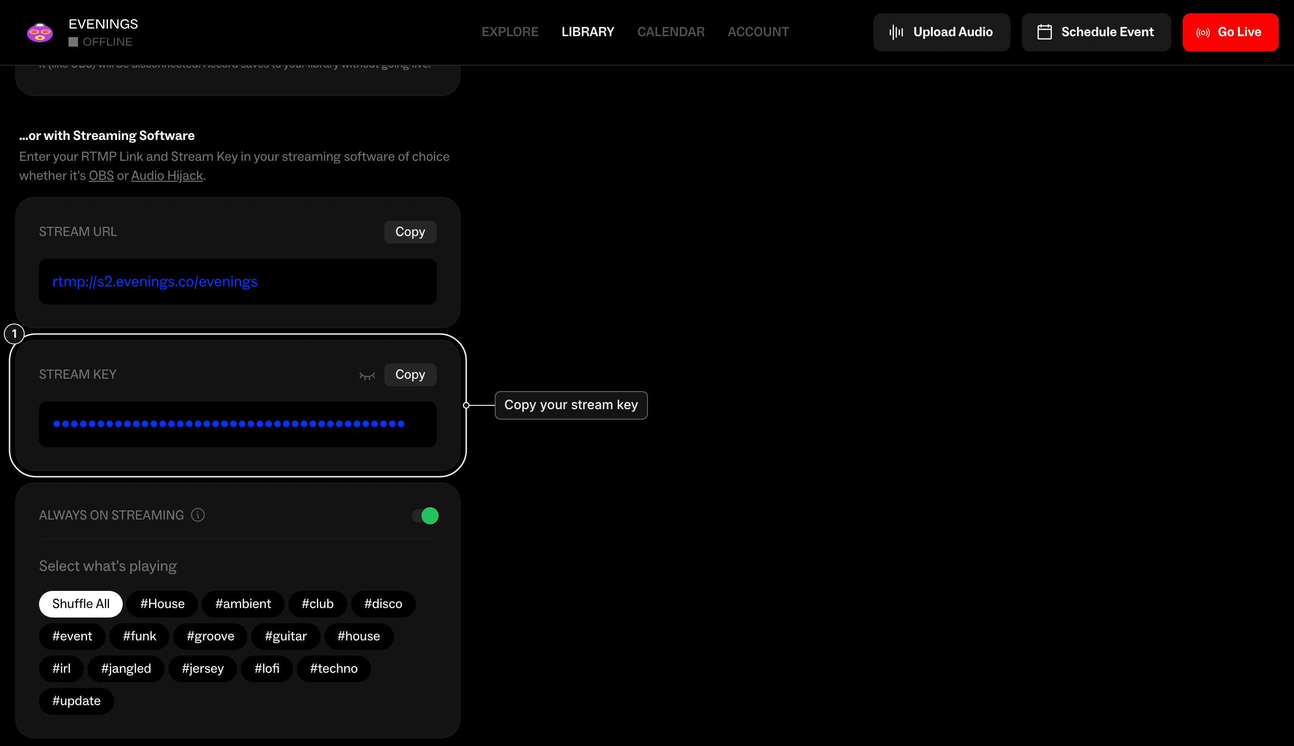The width and height of the screenshot is (1294, 746).
Task: Open the Audio Hijack link
Action: [167, 176]
